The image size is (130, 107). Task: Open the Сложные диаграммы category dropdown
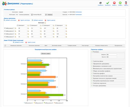[x=26, y=15]
